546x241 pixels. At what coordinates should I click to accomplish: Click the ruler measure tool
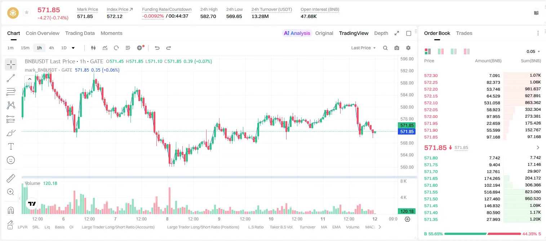11,178
